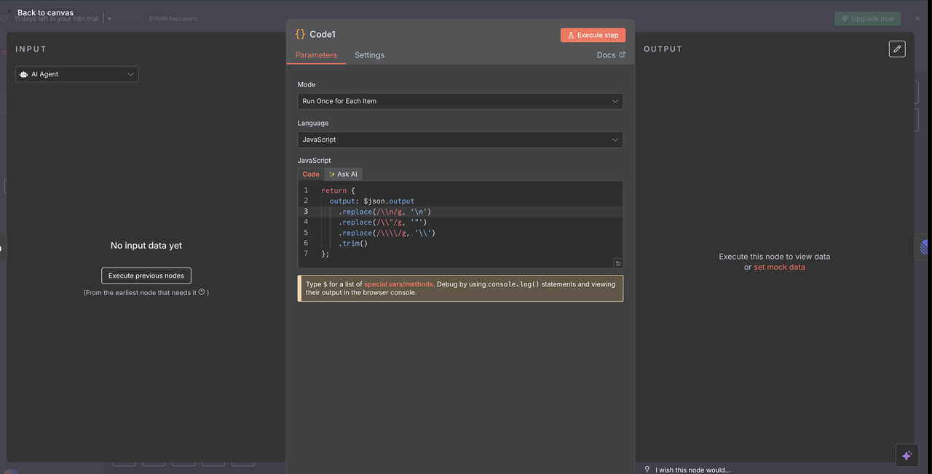This screenshot has width=932, height=474.
Task: Click the expand code editor icon
Action: [x=617, y=263]
